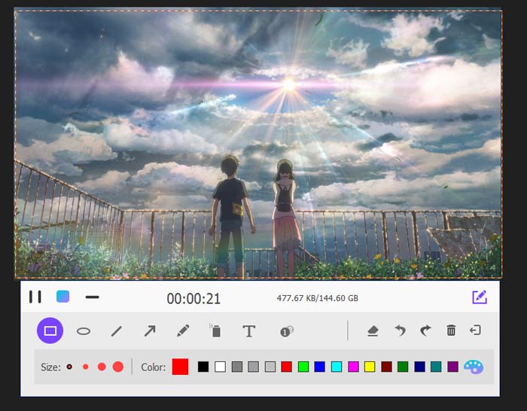527x411 pixels.
Task: Pick the yellow color swatch
Action: tap(370, 367)
